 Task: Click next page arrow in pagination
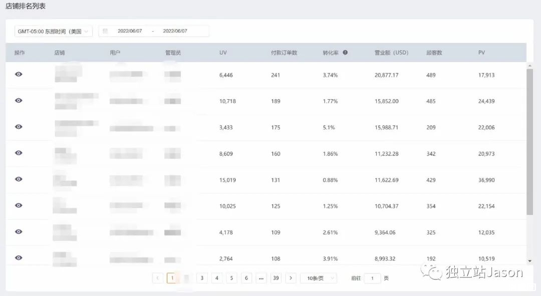tap(291, 278)
